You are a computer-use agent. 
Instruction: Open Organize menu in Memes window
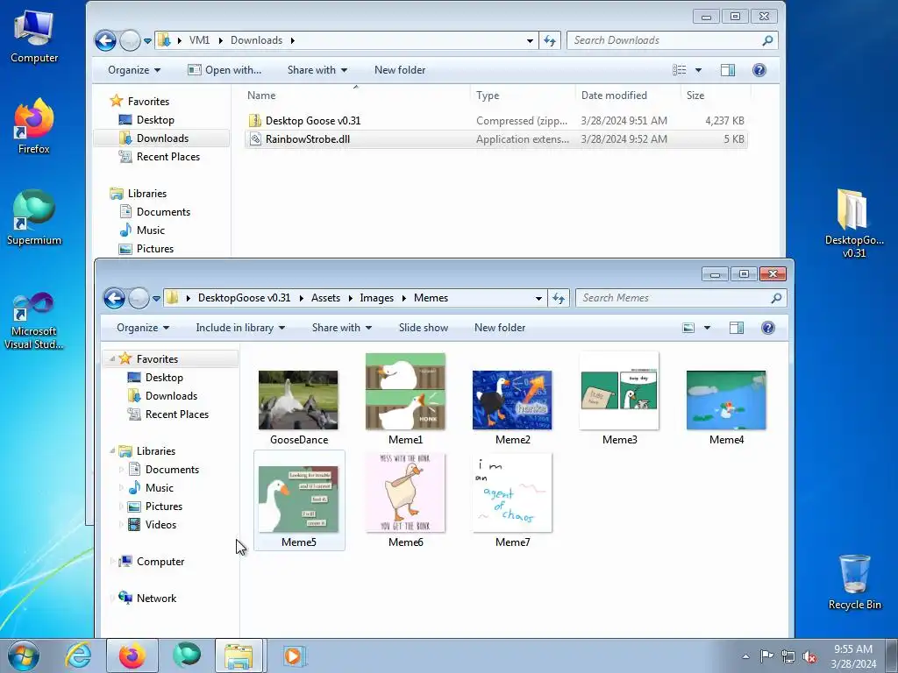(x=143, y=328)
